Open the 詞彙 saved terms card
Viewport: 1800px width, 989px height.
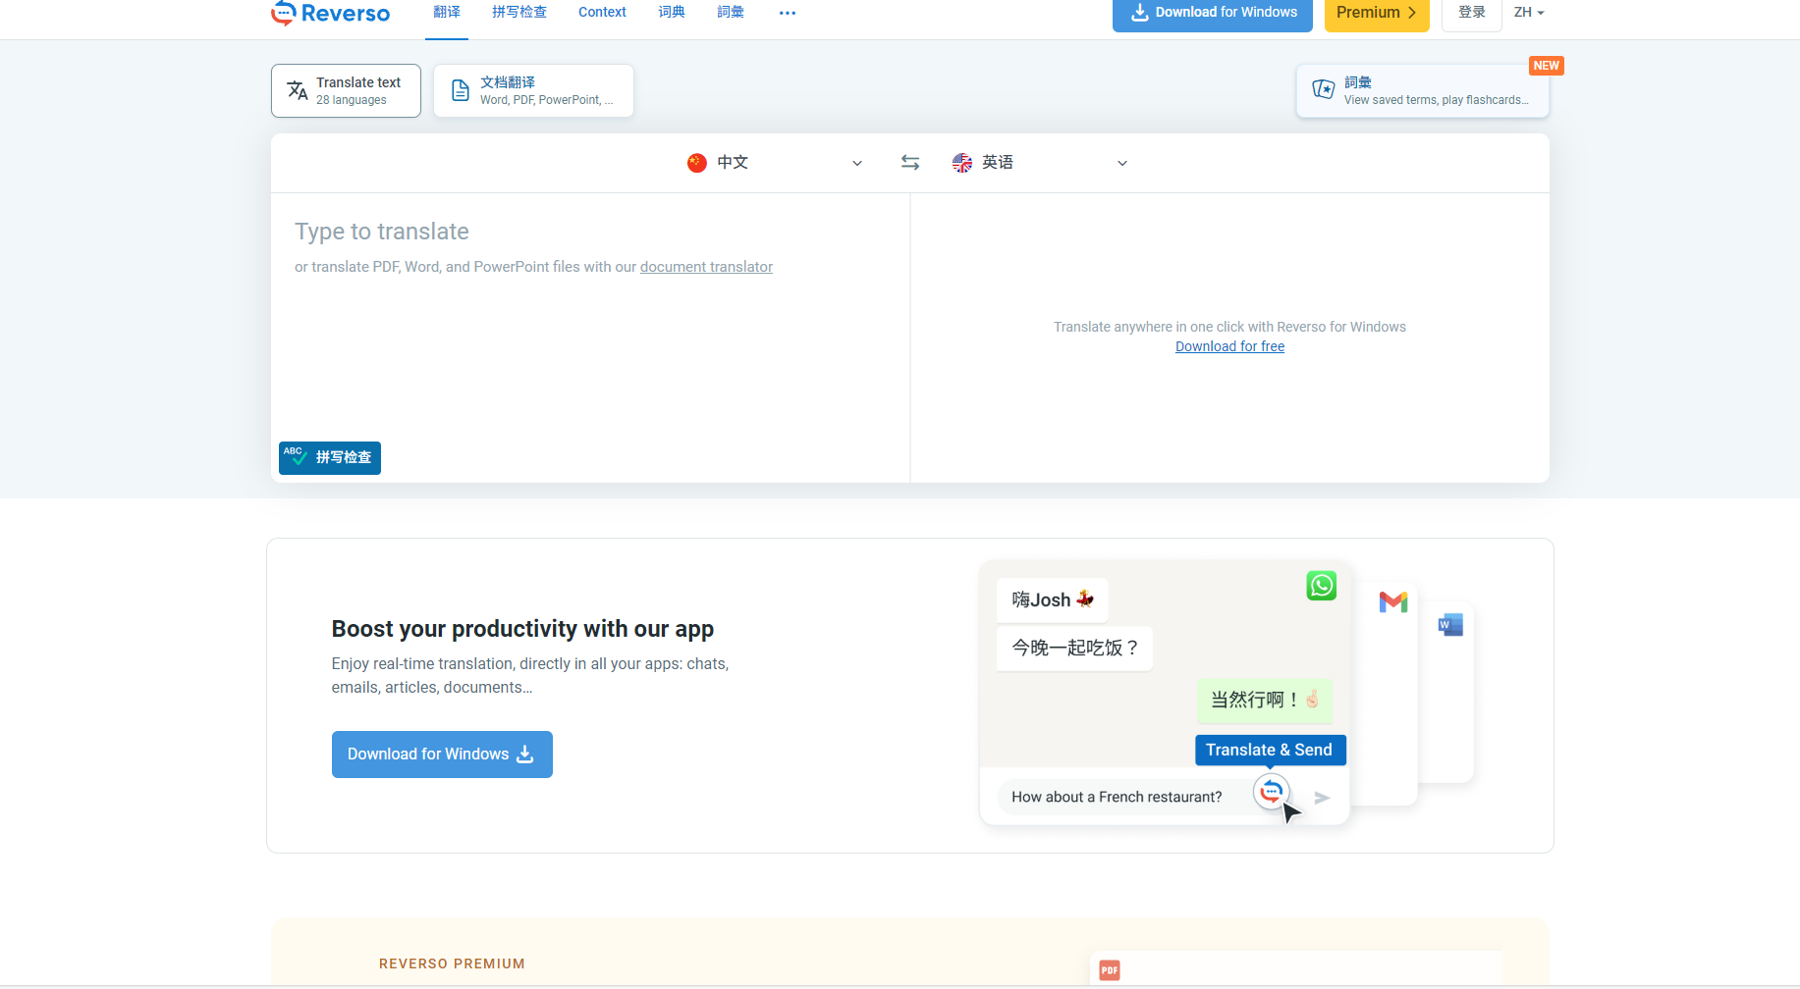pos(1423,90)
